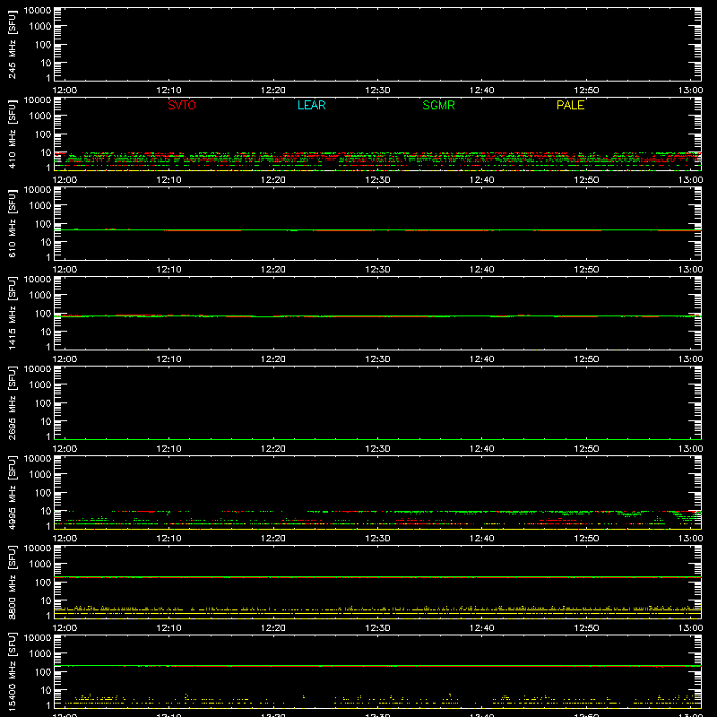Select the 410 MHz [SFU] axis title
The width and height of the screenshot is (717, 717).
coord(12,134)
